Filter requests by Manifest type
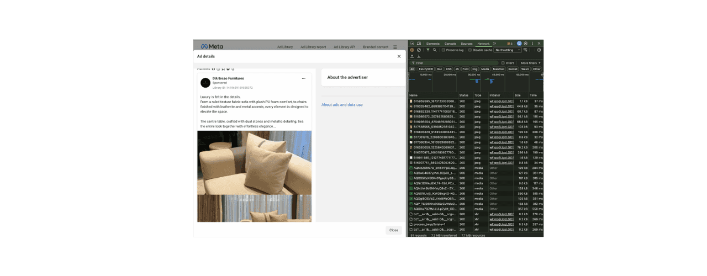Screen dimensions: 707x276 click(499, 69)
